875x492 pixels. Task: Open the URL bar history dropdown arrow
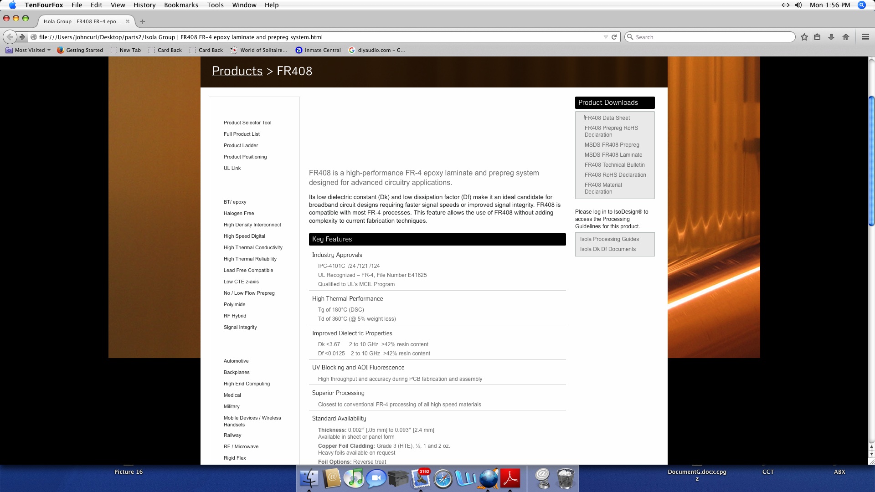click(x=606, y=37)
